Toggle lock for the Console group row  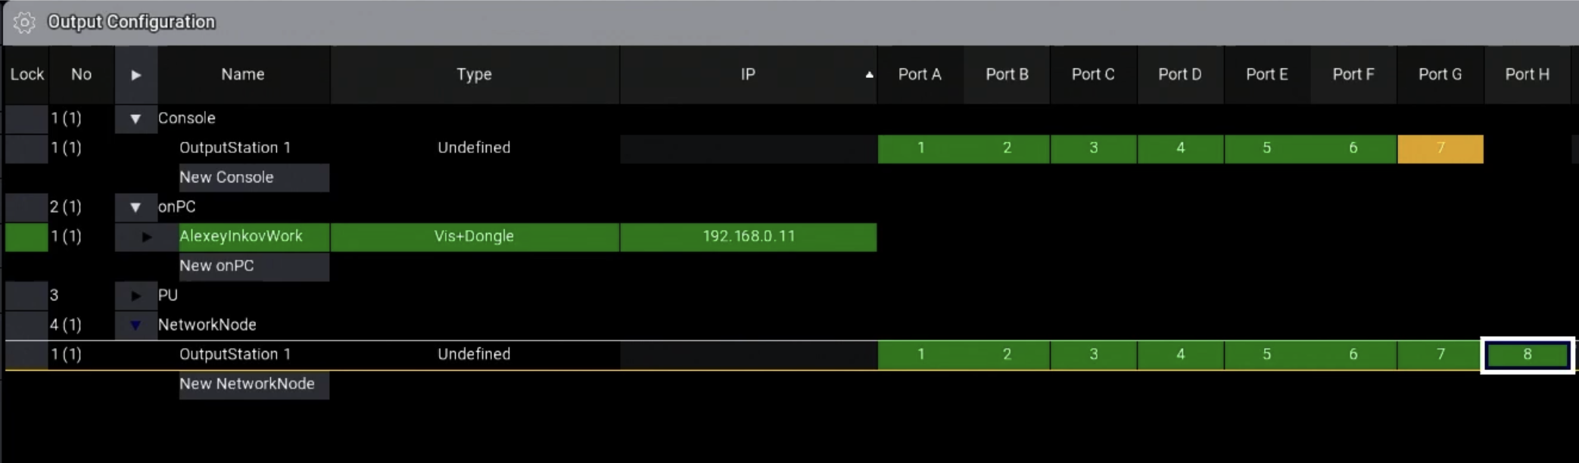26,119
